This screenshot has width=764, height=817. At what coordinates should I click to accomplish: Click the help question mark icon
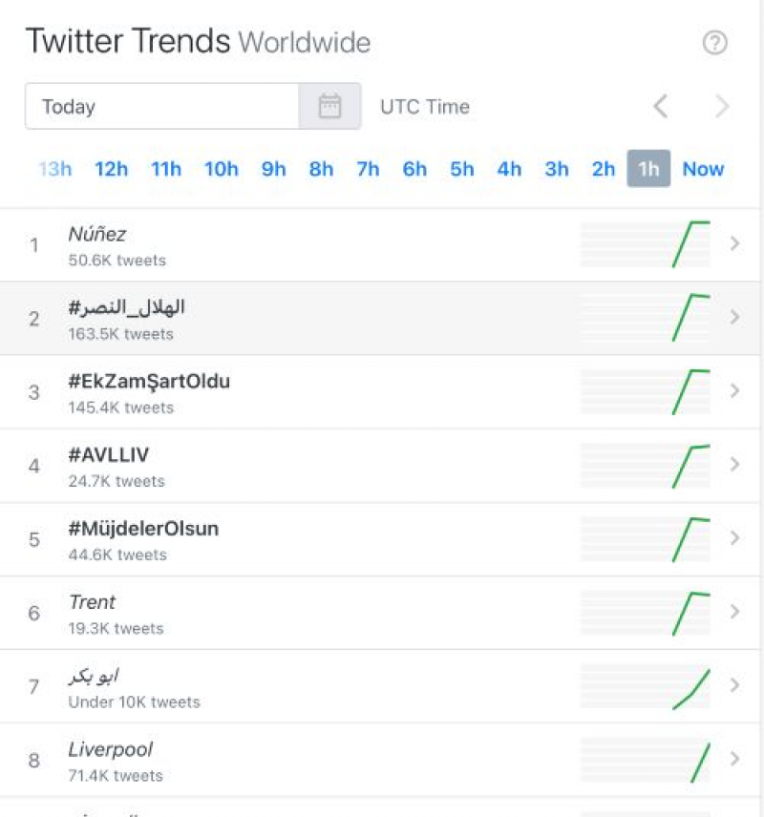tap(714, 43)
